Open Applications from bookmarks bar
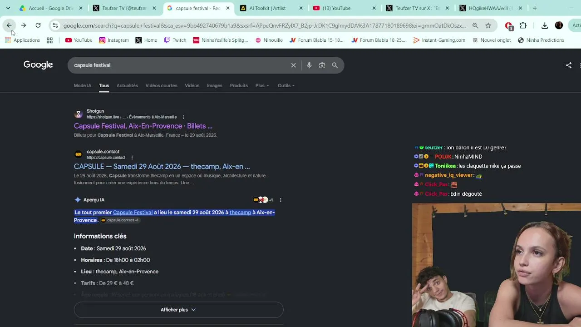581x327 pixels. tap(23, 40)
